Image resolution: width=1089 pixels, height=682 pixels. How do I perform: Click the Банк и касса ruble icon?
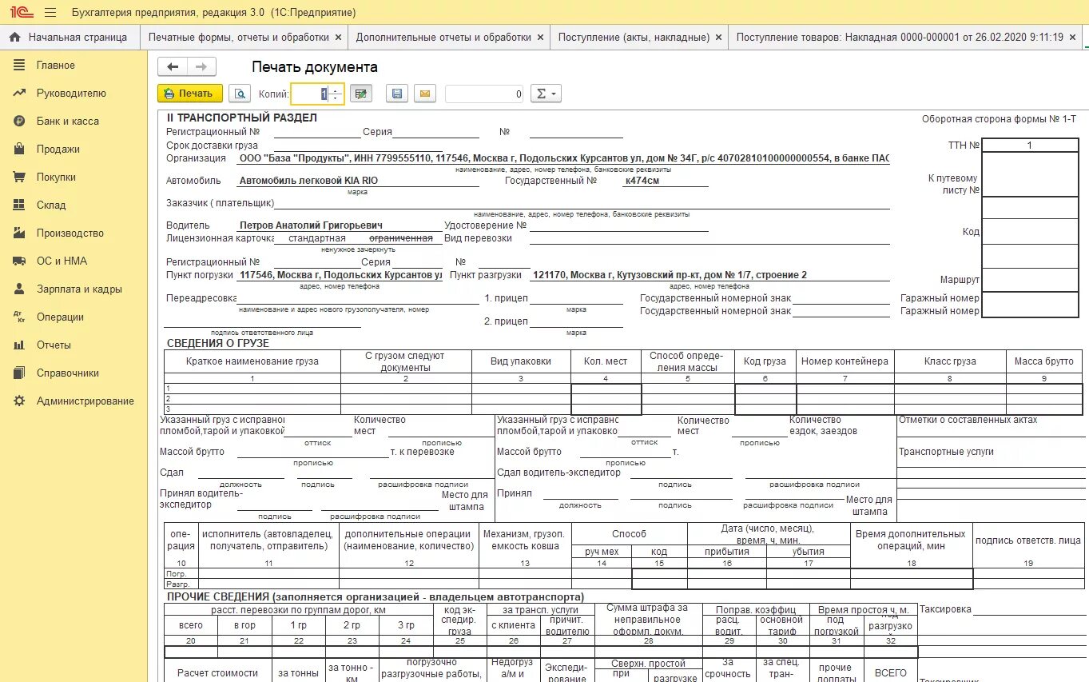19,122
